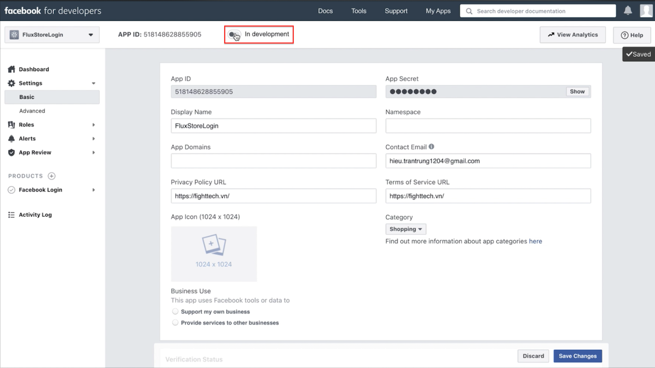Image resolution: width=655 pixels, height=368 pixels.
Task: Open the FluxStoreLogin app selector dropdown
Action: [x=52, y=35]
